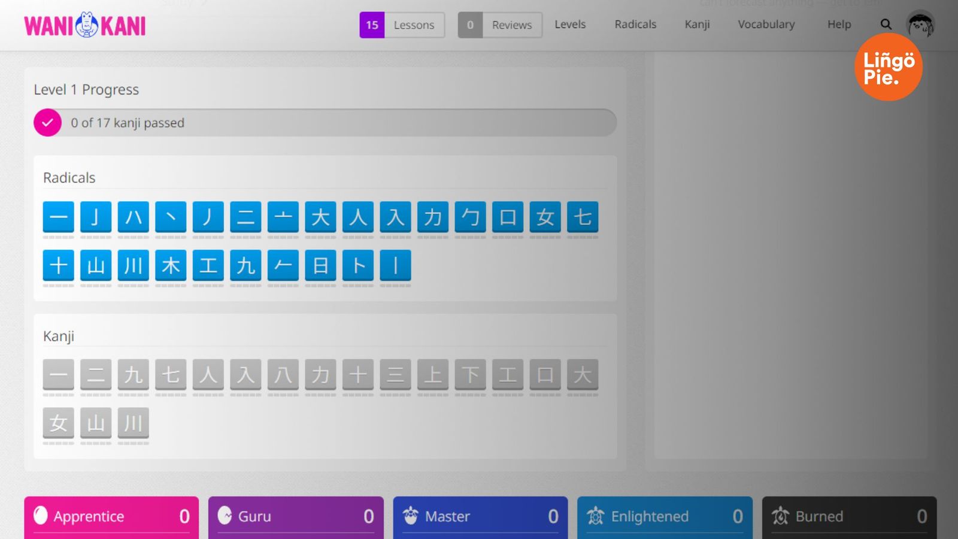Viewport: 958px width, 539px height.
Task: Start your 15 pending Lessons
Action: coord(401,25)
